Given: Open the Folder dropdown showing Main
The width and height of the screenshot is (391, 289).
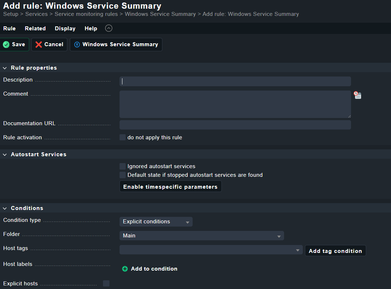Looking at the screenshot, I should tap(202, 236).
